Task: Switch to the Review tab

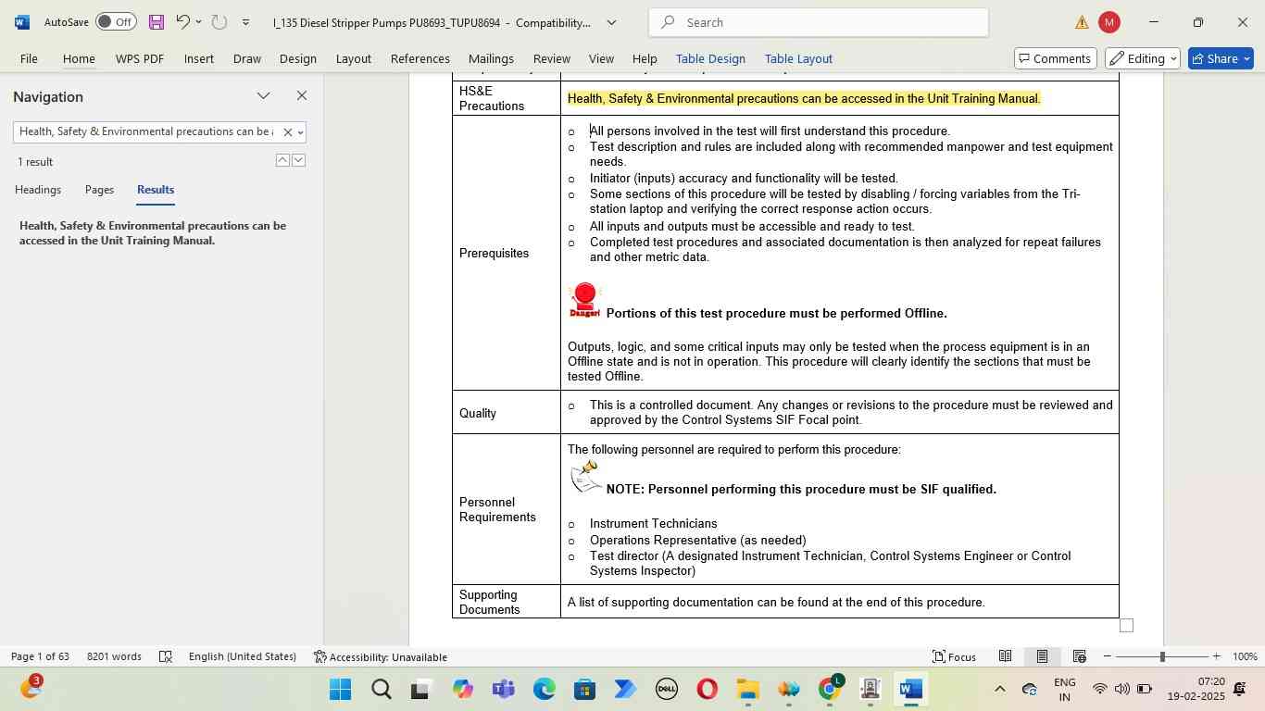Action: click(x=552, y=58)
